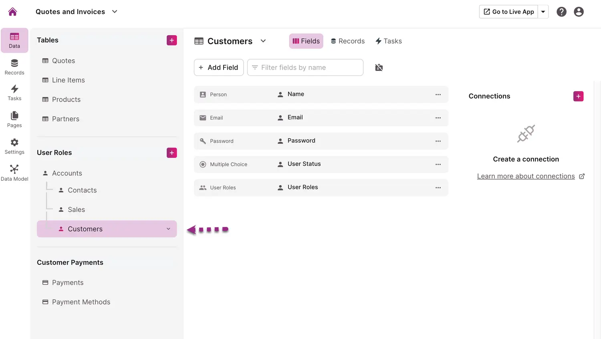Image resolution: width=601 pixels, height=339 pixels.
Task: Click the home icon in top left
Action: 12,12
